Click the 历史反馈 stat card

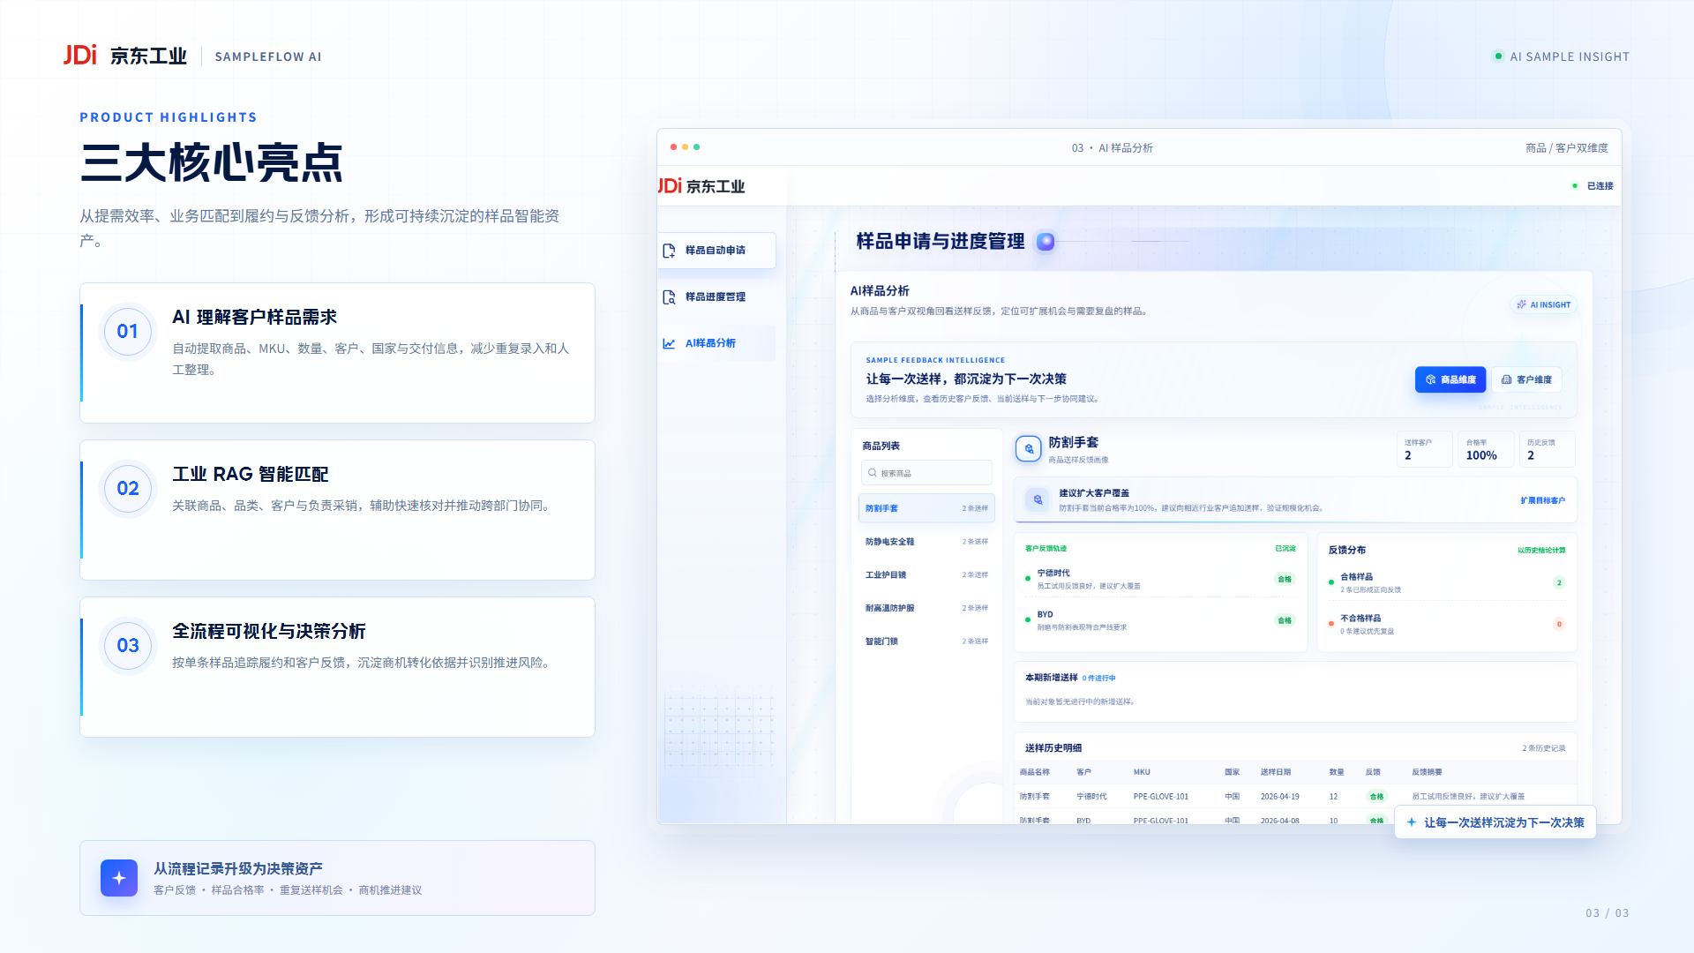(x=1548, y=450)
